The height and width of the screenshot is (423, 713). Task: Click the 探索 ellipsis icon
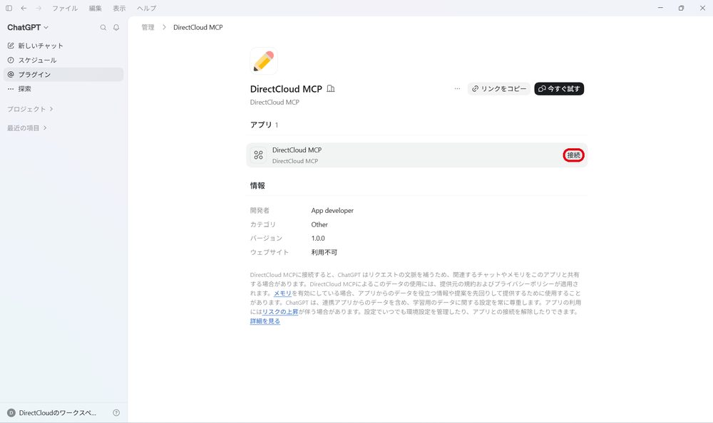pyautogui.click(x=11, y=88)
